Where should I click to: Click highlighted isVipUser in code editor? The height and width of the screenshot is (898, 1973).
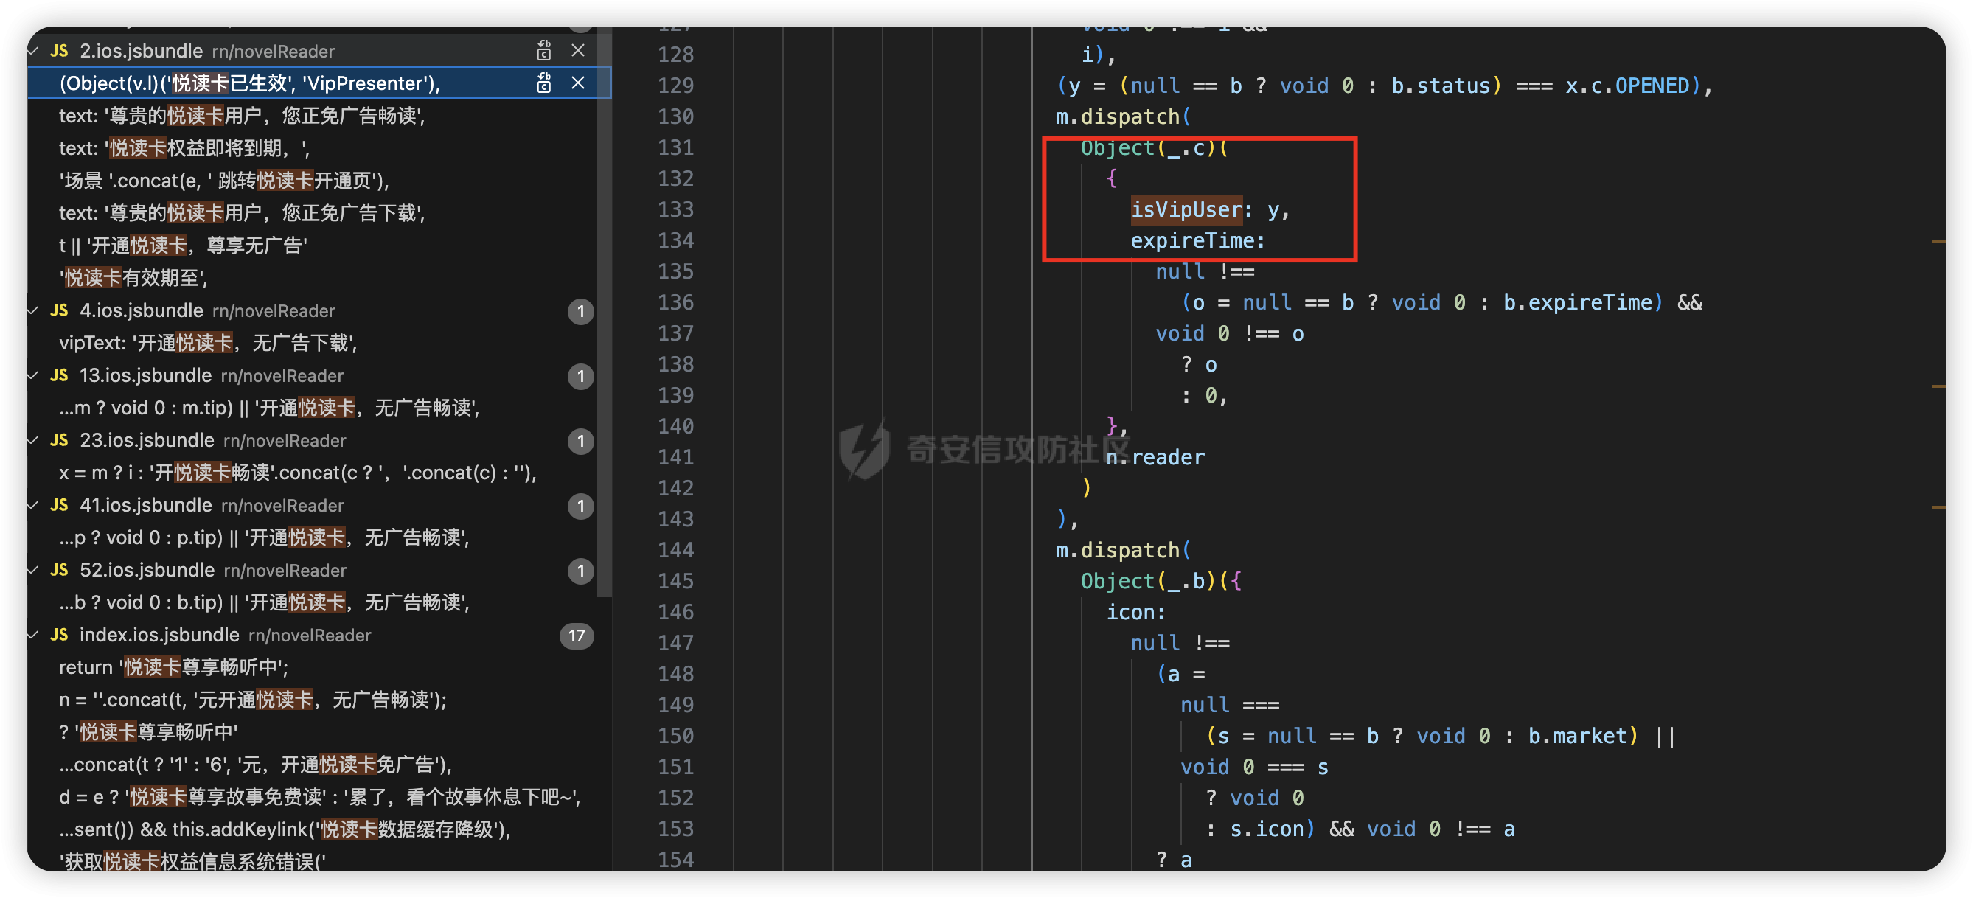tap(1186, 210)
